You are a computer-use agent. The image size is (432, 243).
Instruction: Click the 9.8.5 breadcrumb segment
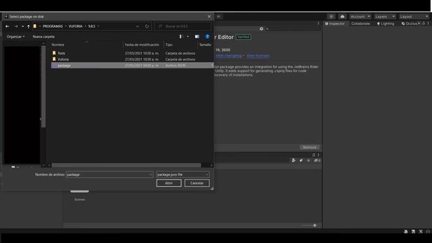[x=92, y=26]
